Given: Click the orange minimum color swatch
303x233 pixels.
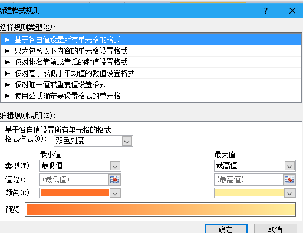Looking at the screenshot, I should pyautogui.click(x=75, y=193).
